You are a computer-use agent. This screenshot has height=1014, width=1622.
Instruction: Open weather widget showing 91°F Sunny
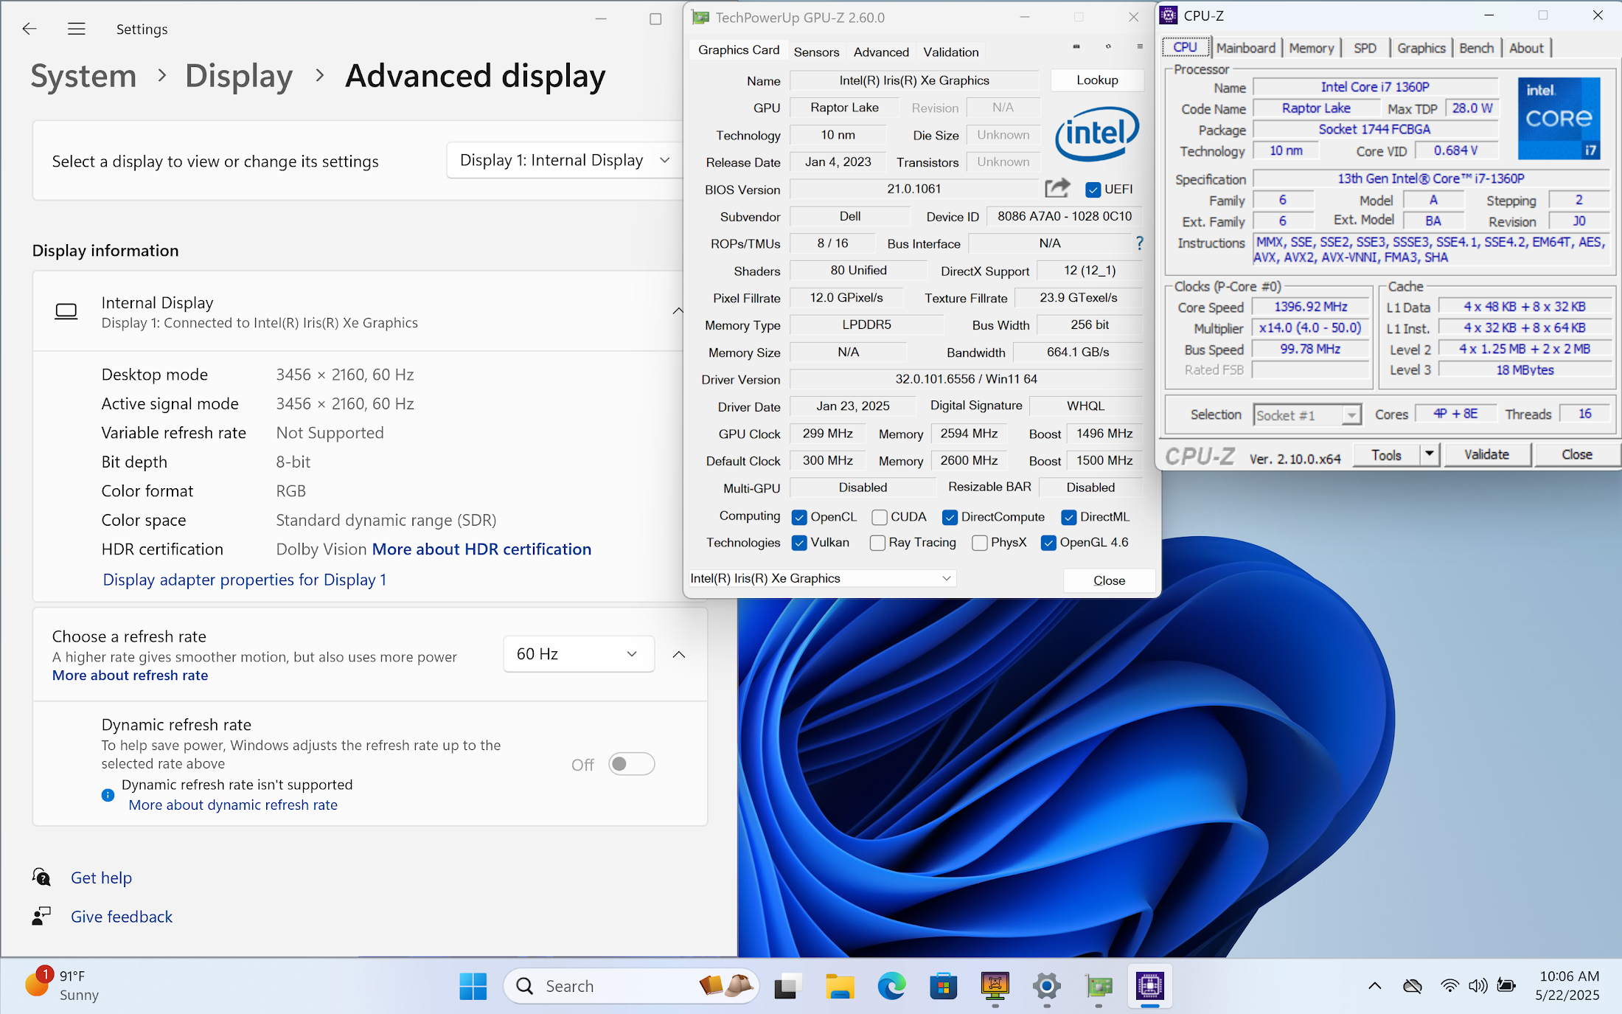[63, 986]
